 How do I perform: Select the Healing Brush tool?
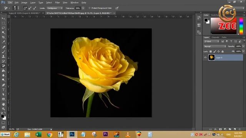pyautogui.click(x=3, y=47)
